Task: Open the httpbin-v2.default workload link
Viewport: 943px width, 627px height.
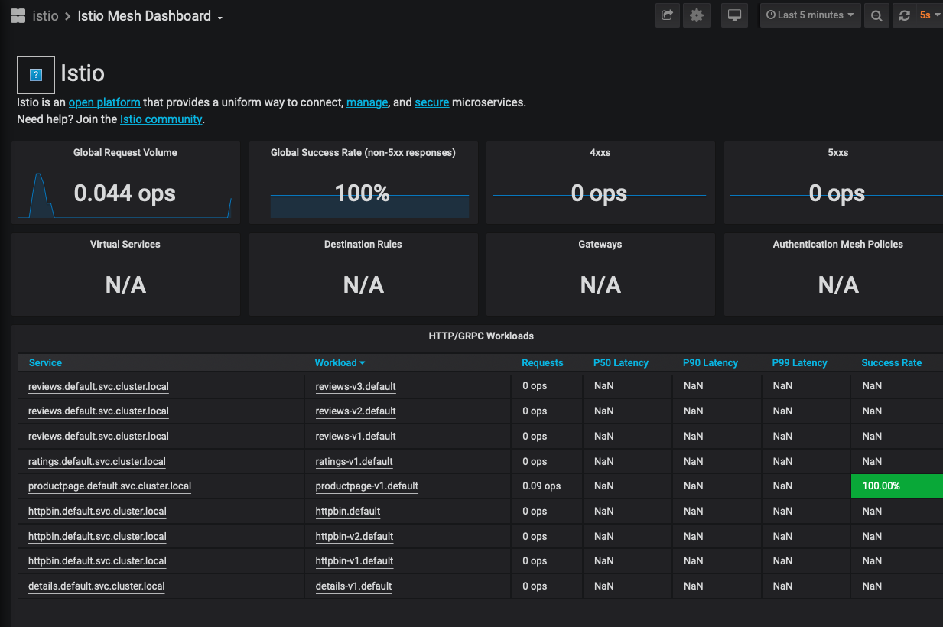Action: pos(355,537)
